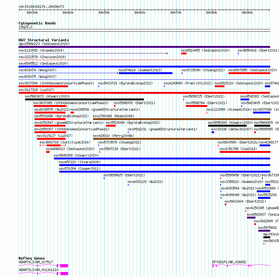This screenshot has height=277, width=279.
Task: Click the nsv5945359 (Almarri2020) blue bar
Action: point(162,159)
